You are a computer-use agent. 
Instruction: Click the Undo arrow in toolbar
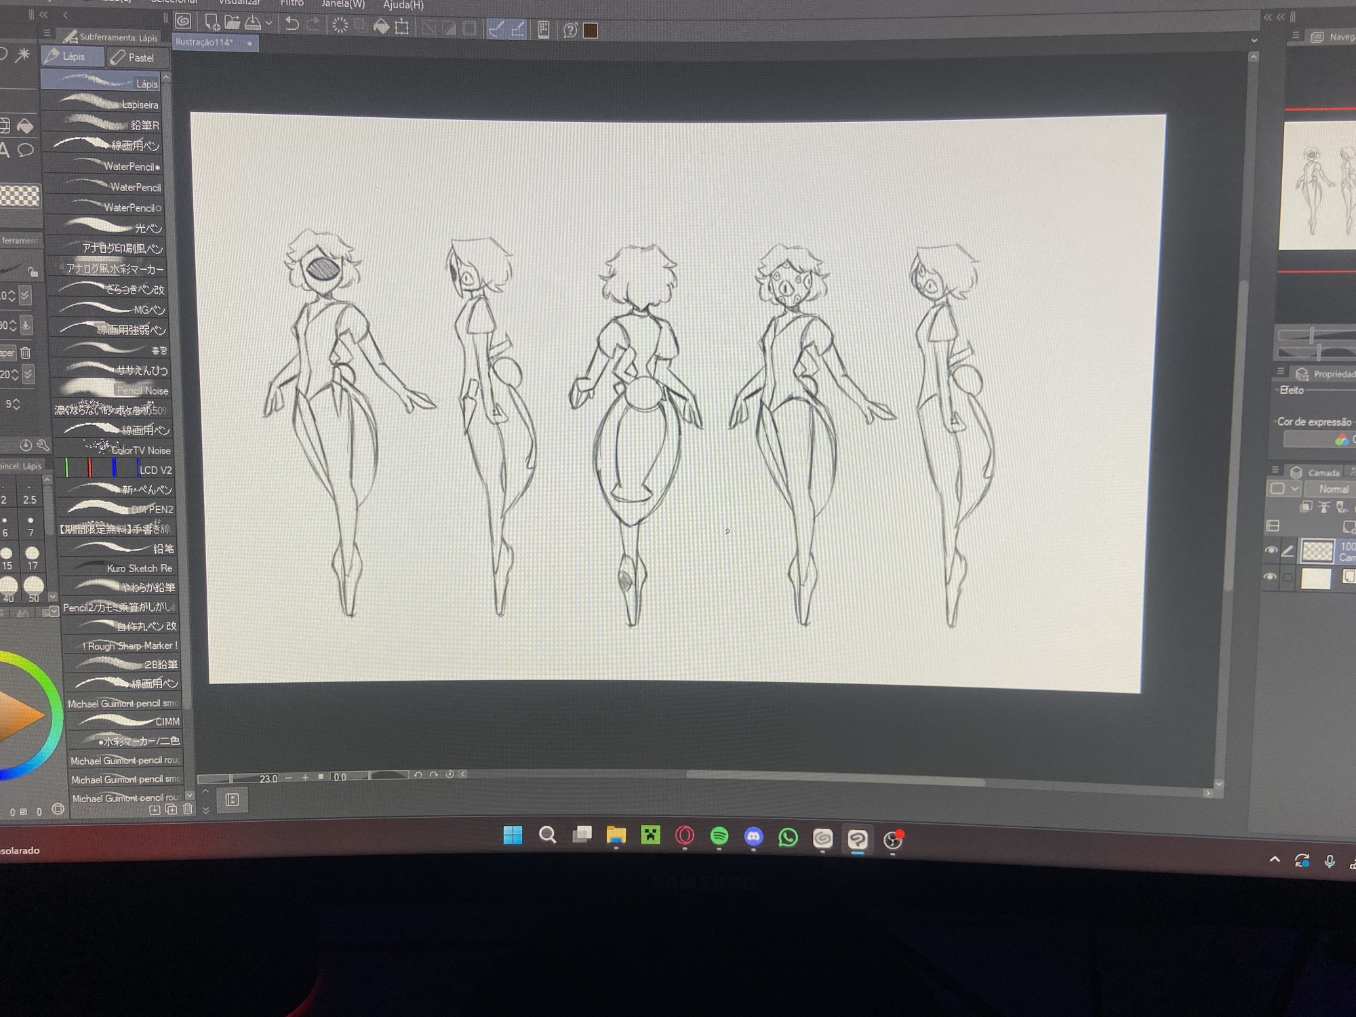point(292,24)
